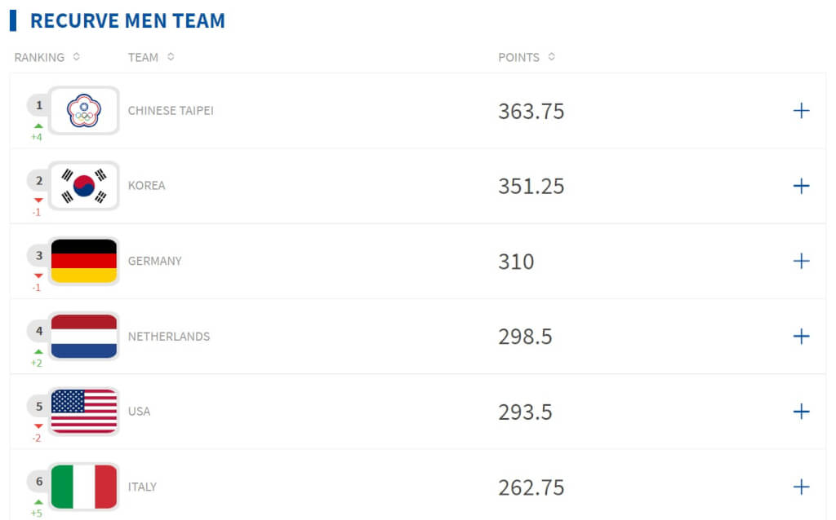Expand Chinese Taipei row with plus
The width and height of the screenshot is (836, 520).
pyautogui.click(x=801, y=111)
